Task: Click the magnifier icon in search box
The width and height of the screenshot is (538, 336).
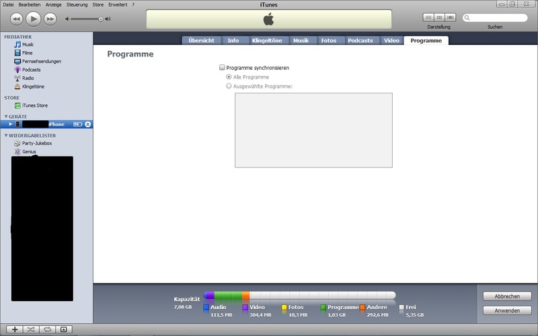Action: (467, 18)
